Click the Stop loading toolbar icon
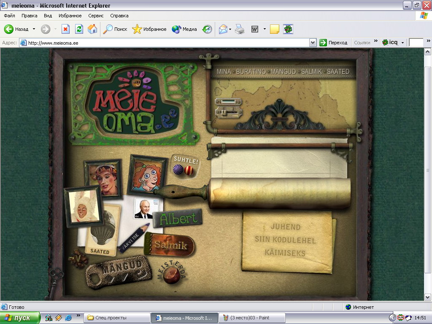This screenshot has height=324, width=432. (65, 29)
